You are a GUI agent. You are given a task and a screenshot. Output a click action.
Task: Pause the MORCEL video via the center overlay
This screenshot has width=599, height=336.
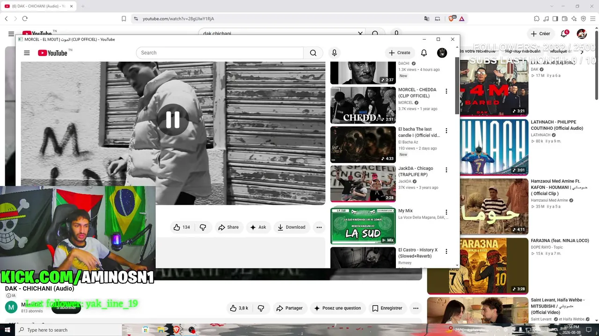pos(173,120)
